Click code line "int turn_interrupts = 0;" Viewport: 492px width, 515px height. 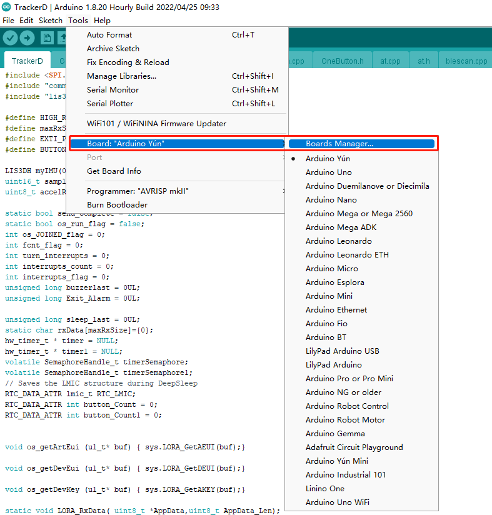click(x=57, y=256)
